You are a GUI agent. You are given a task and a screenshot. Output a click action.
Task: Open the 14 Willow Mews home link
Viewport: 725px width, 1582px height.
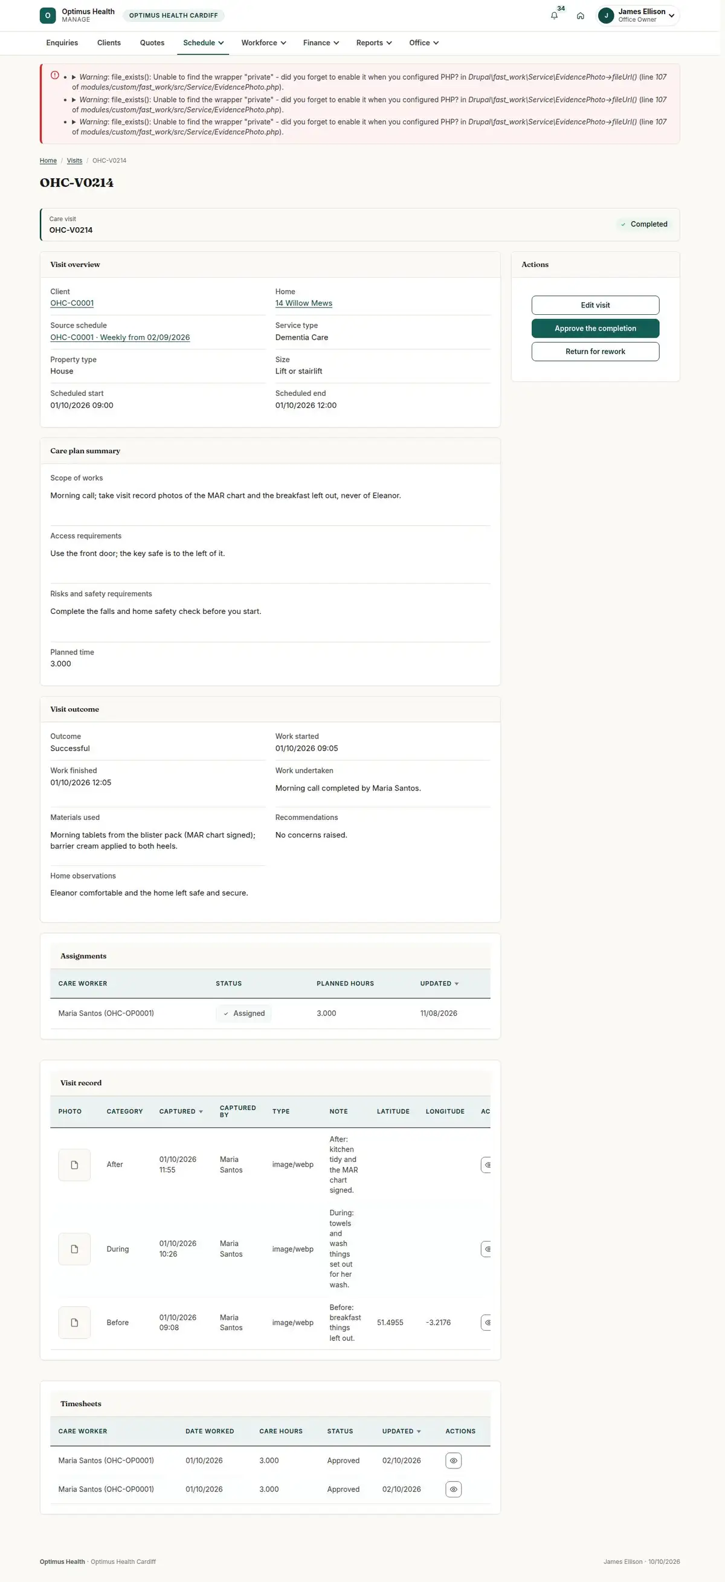coord(303,303)
